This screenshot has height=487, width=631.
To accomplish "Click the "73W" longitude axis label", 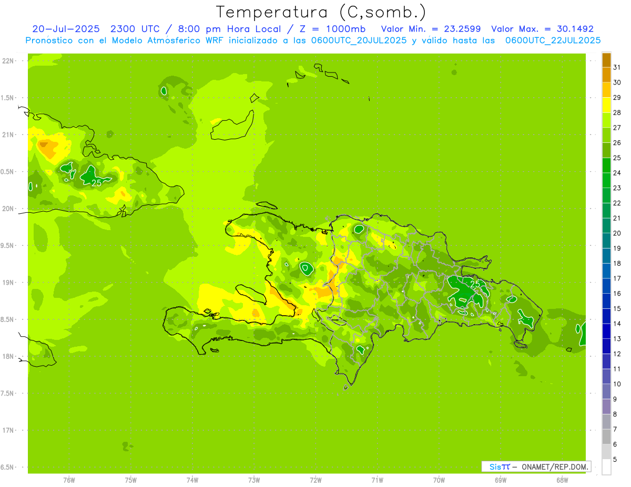I will [254, 480].
